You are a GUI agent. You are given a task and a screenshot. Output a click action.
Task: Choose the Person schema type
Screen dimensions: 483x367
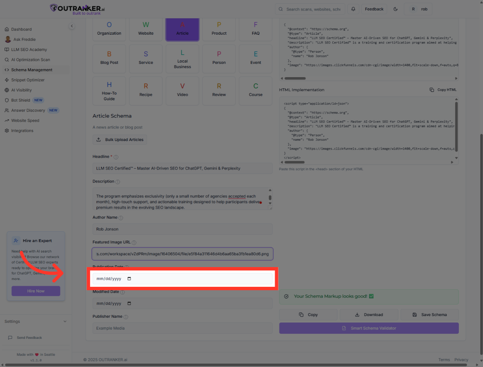tap(219, 59)
